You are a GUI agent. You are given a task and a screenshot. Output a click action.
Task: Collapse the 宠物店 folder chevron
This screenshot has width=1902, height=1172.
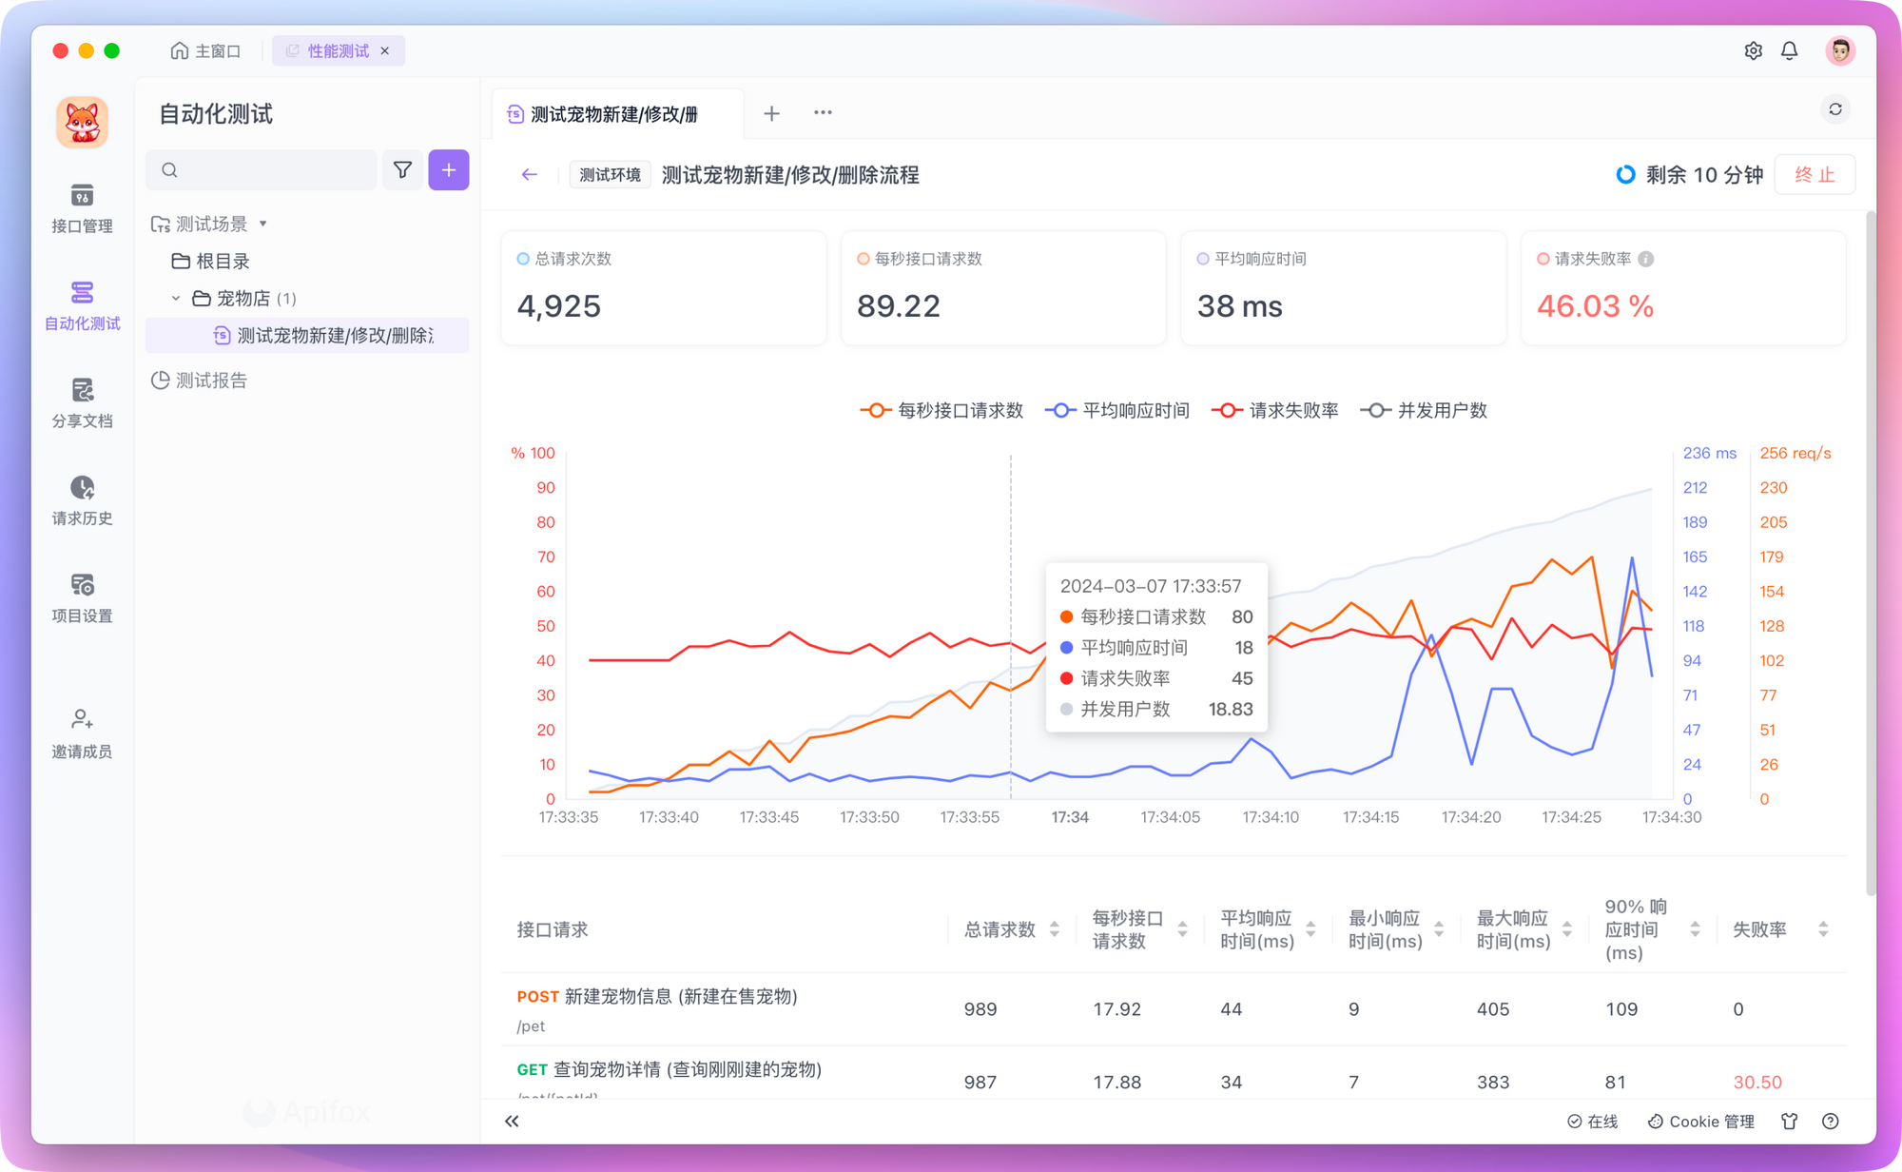click(x=176, y=299)
